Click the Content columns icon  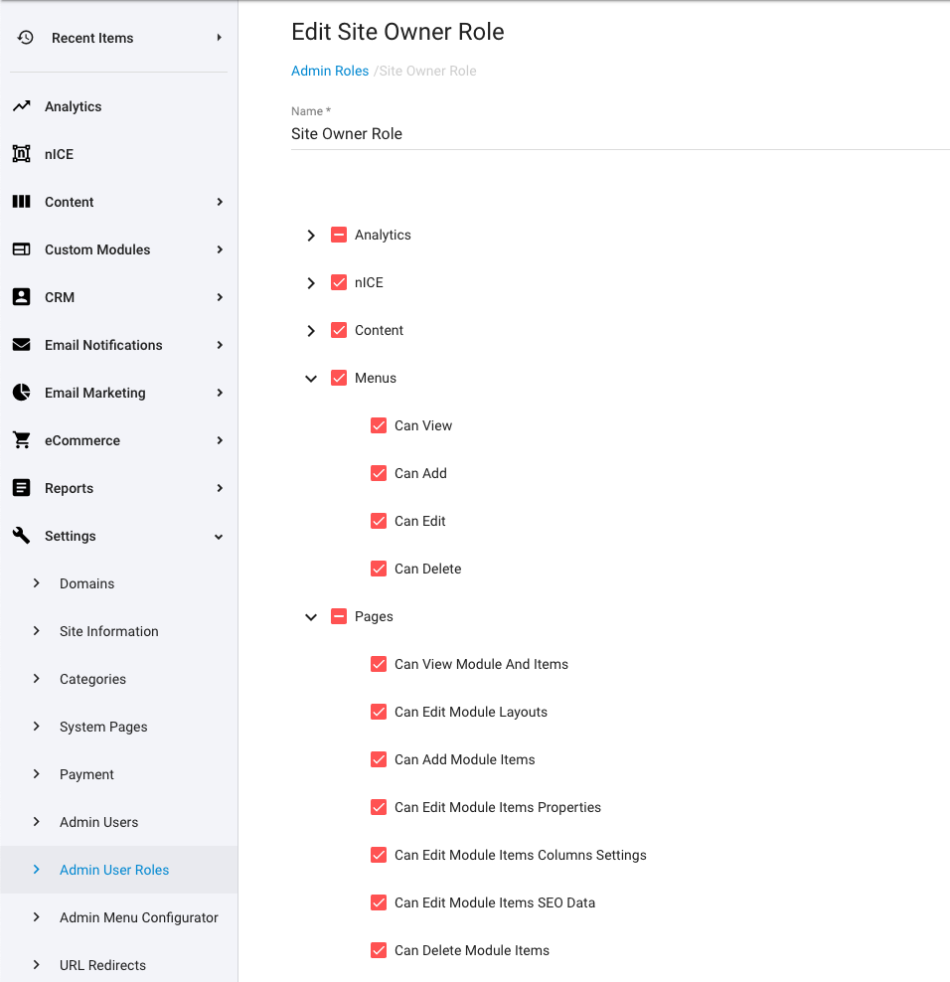[21, 201]
